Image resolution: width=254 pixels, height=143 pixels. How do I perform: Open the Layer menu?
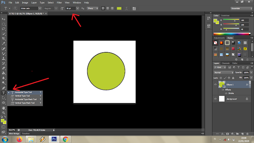[34, 3]
